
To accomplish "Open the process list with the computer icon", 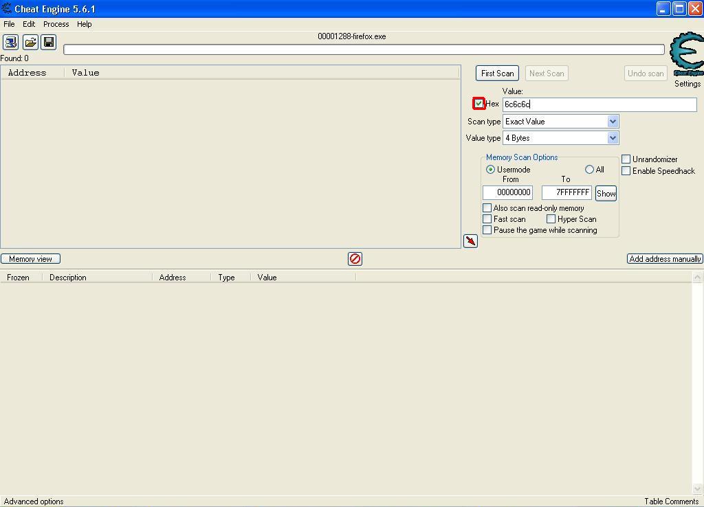I will [x=10, y=42].
